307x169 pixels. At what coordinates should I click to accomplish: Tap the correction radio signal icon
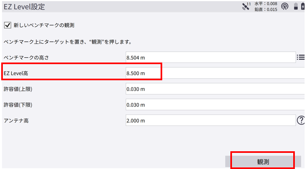tap(285, 7)
